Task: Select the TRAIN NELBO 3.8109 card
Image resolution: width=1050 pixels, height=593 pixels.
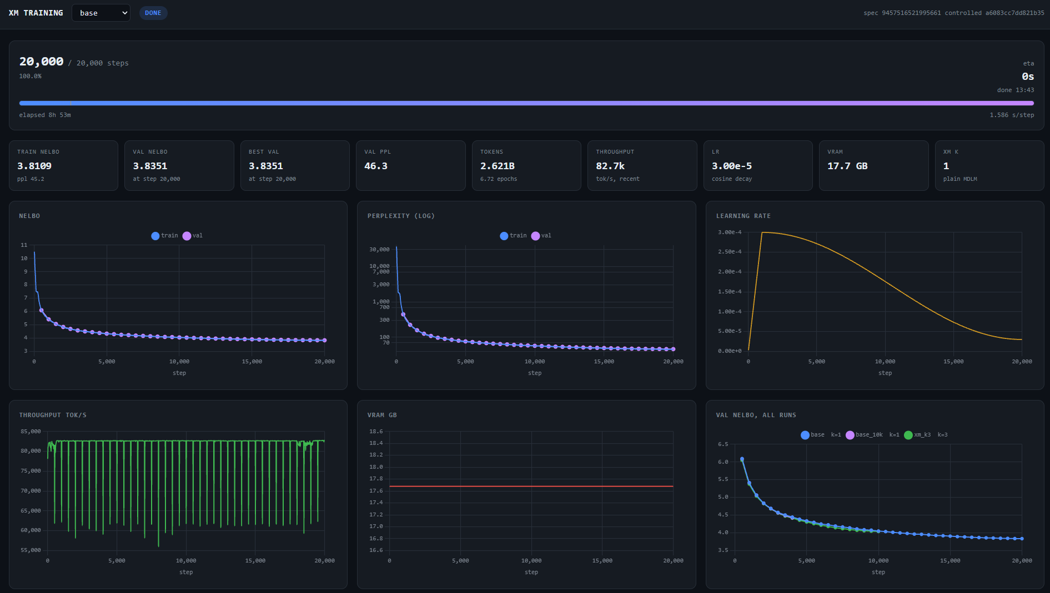Action: [63, 165]
